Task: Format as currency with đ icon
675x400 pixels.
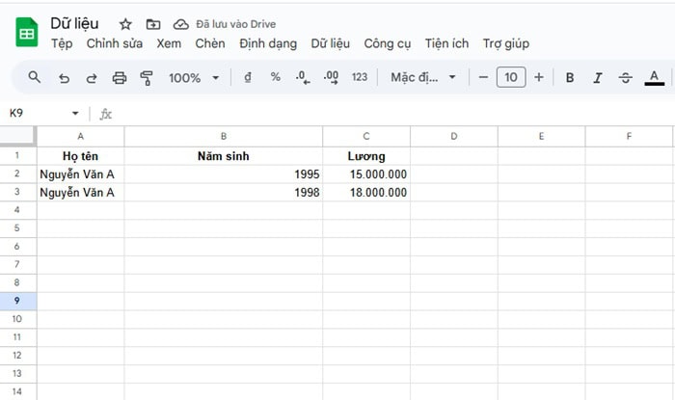Action: pos(248,77)
